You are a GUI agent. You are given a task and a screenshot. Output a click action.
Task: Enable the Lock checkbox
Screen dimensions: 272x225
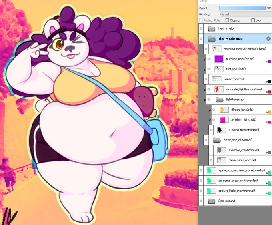point(253,20)
